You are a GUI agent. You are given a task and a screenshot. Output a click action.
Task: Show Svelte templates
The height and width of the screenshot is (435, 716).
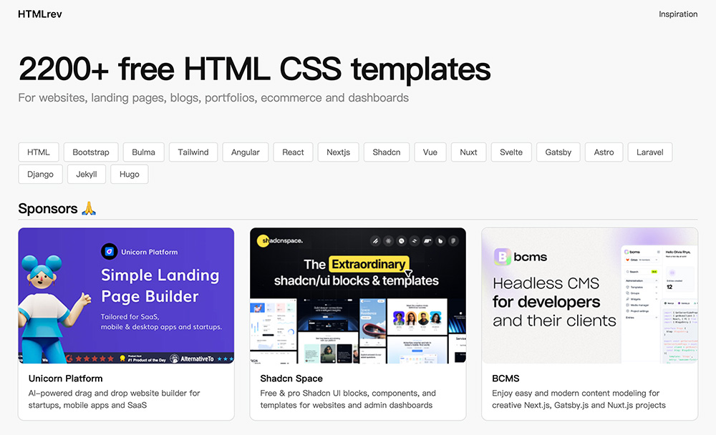coord(511,152)
